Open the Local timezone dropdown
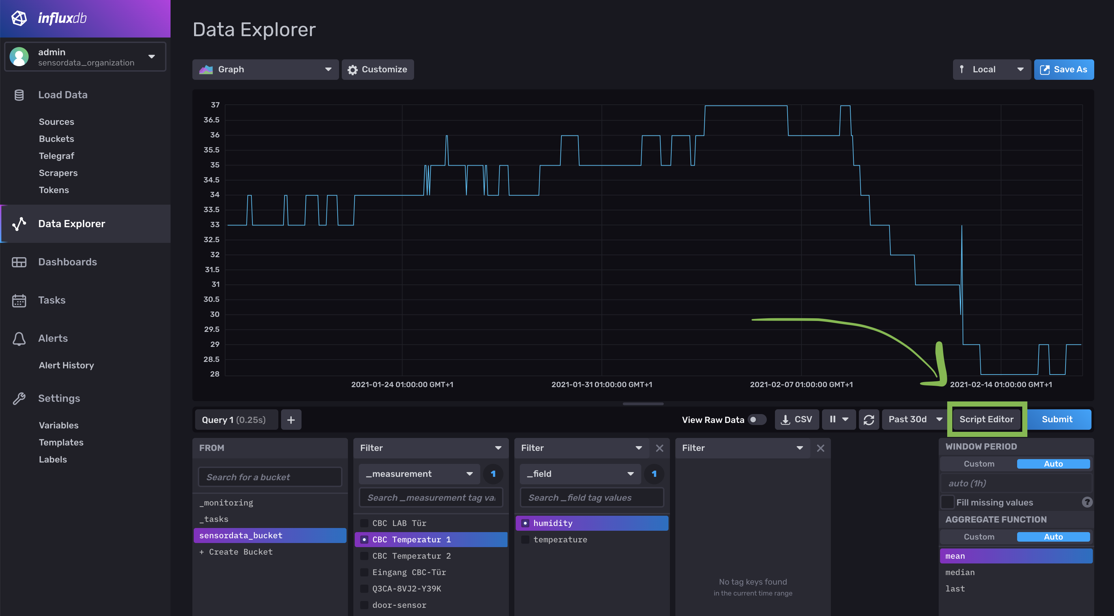 [x=991, y=70]
